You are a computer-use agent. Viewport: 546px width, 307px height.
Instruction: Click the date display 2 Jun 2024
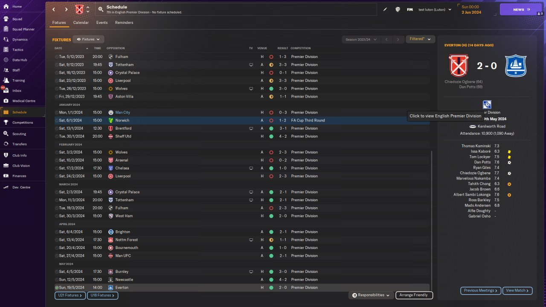471,12
